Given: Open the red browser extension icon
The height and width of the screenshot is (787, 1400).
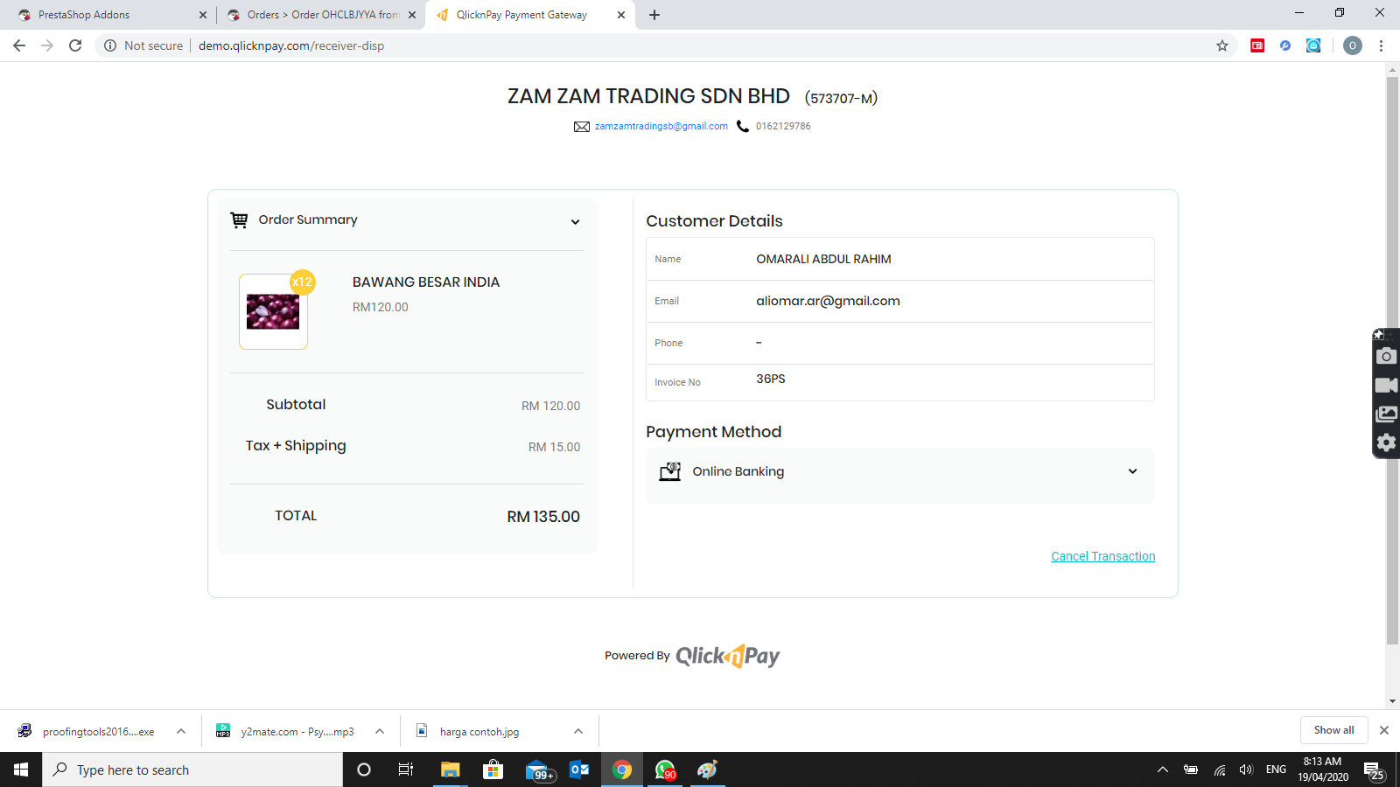Looking at the screenshot, I should coord(1257,45).
